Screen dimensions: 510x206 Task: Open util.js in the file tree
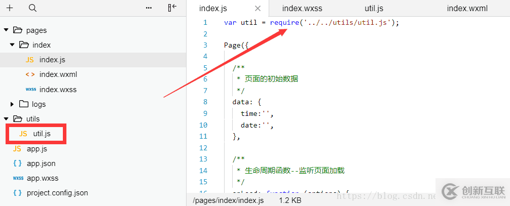pos(42,134)
